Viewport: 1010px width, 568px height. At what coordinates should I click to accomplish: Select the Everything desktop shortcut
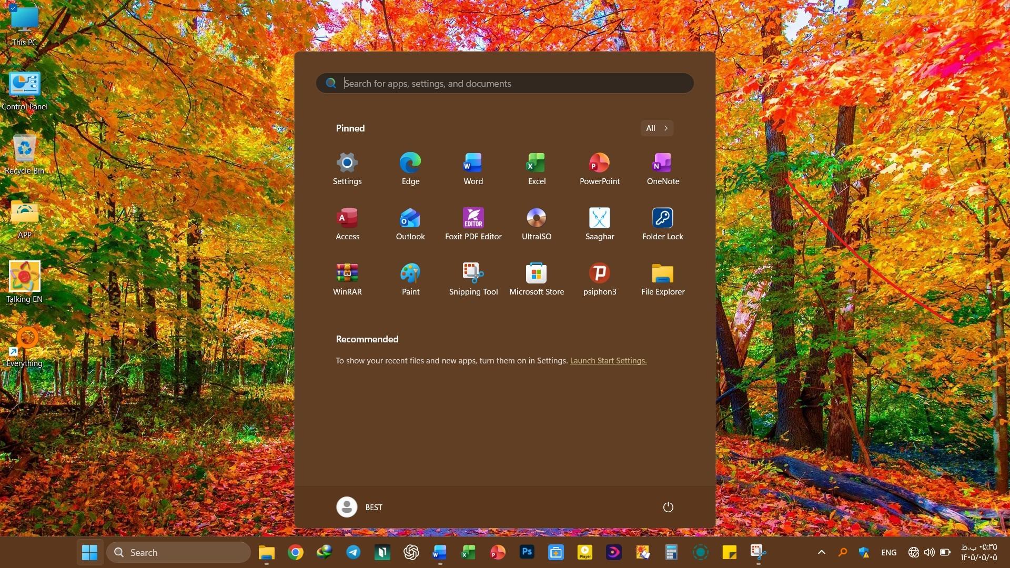(x=24, y=347)
